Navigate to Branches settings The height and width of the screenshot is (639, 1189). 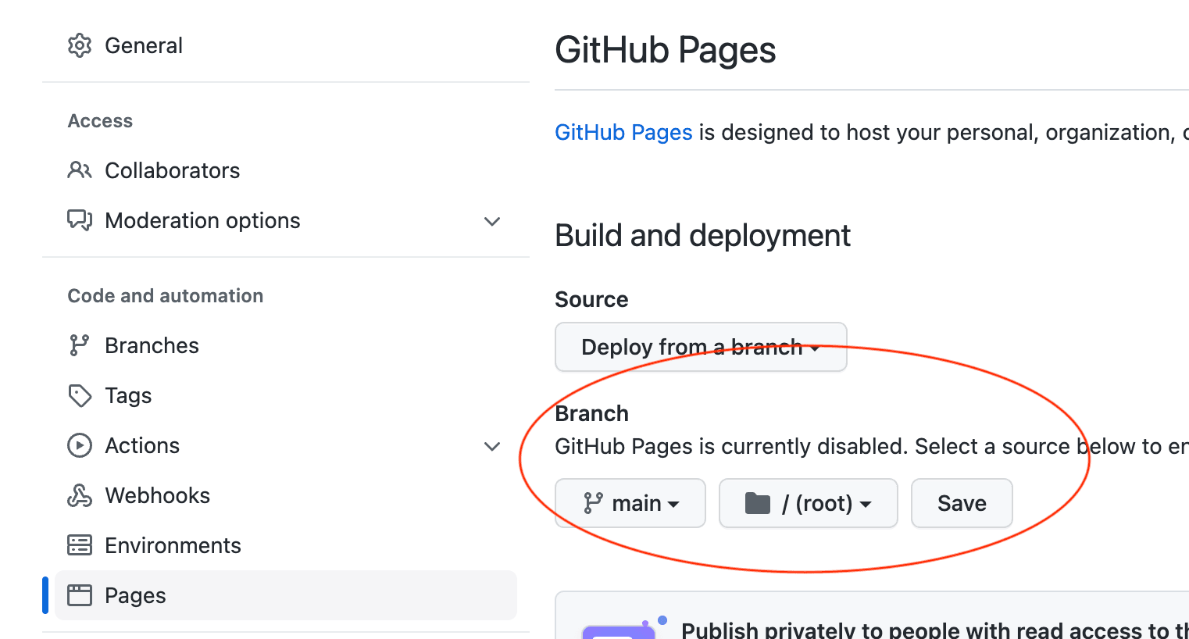pyautogui.click(x=286, y=345)
